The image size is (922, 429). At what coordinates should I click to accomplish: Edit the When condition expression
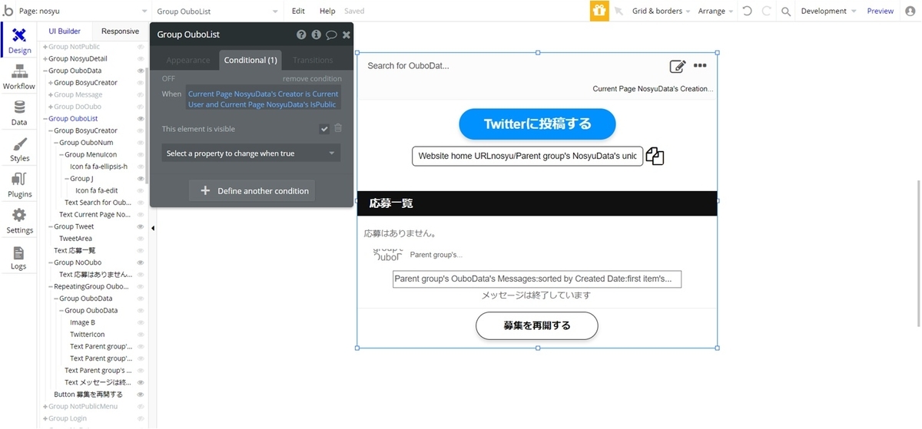click(x=263, y=99)
